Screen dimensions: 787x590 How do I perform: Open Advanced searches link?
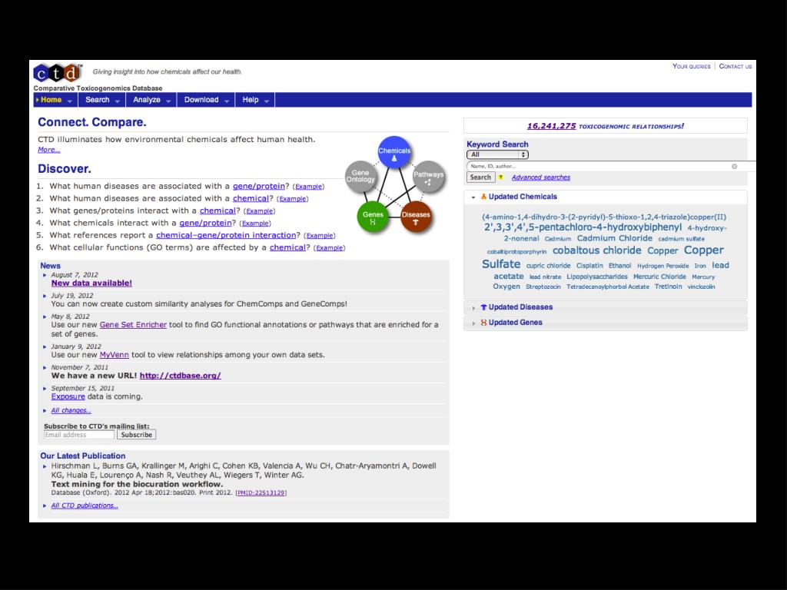(541, 177)
